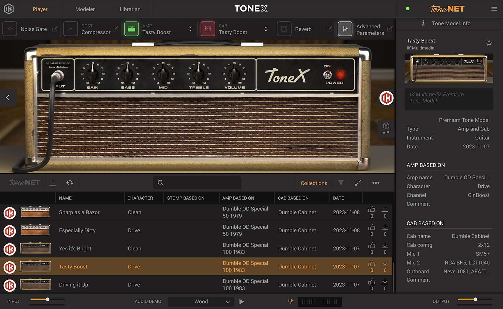Go to previous tone model arrow

pos(8,97)
